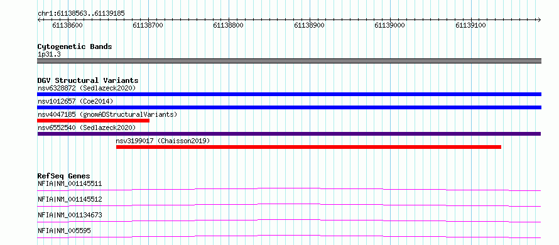The image size is (559, 245).
Task: Click the dark purple bar for nsv6552540
Action: point(289,134)
